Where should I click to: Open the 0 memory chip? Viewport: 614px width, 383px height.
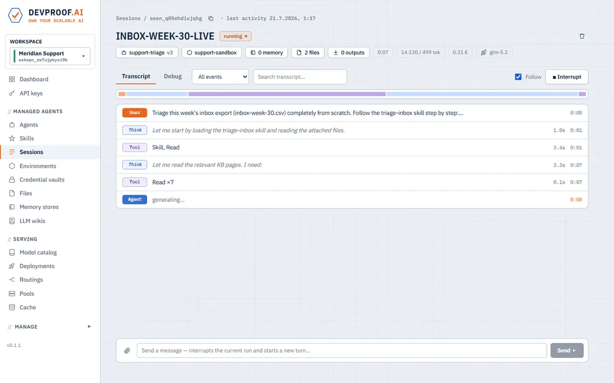[x=266, y=52]
